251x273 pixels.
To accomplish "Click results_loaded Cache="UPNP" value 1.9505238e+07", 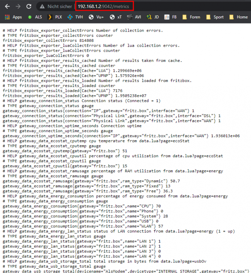I will [131, 96].
